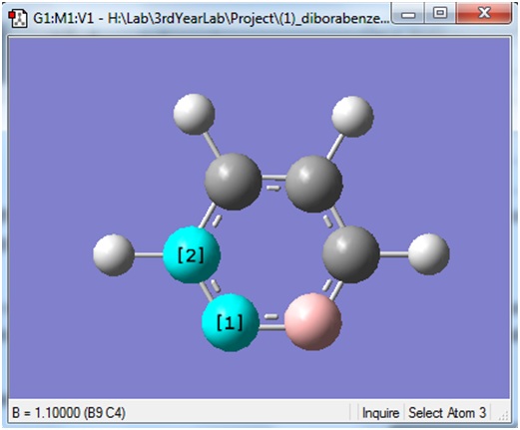520x430 pixels.
Task: Click the 'B = 1.10000 (B9 C4)' readout
Action: [69, 413]
